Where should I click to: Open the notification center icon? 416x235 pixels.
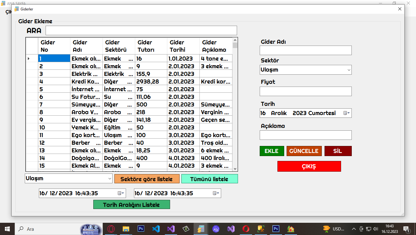[407, 229]
